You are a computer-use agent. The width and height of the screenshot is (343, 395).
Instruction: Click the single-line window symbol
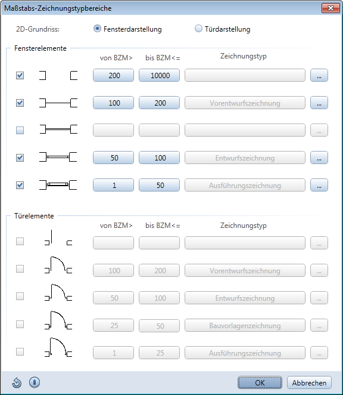(58, 103)
